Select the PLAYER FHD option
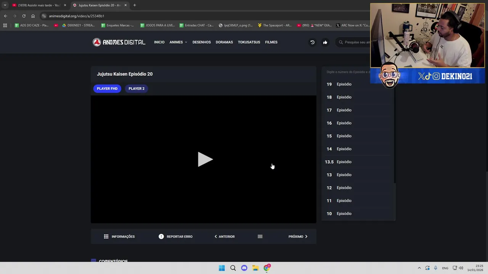 pyautogui.click(x=107, y=89)
